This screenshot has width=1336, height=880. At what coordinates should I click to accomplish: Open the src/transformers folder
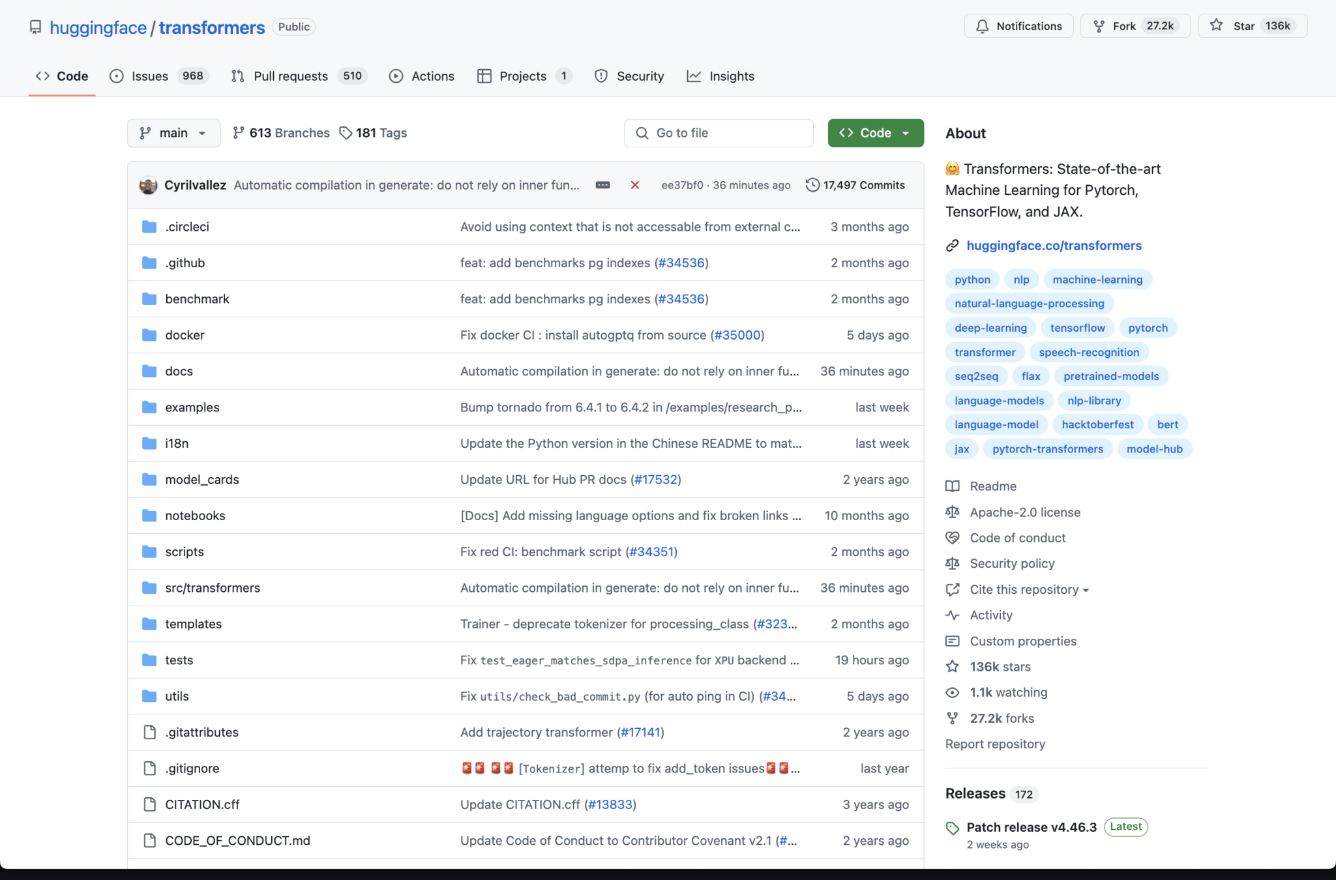tap(213, 588)
